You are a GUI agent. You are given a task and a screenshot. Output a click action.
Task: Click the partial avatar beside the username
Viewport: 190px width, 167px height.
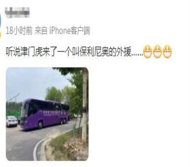(0, 20)
